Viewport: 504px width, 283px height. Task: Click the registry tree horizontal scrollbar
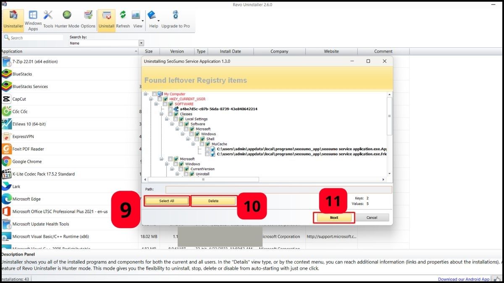[203, 179]
